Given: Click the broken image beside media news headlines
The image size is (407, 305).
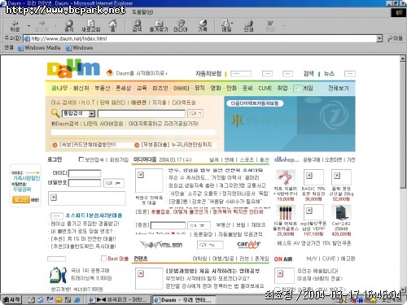Looking at the screenshot, I should point(149,181).
